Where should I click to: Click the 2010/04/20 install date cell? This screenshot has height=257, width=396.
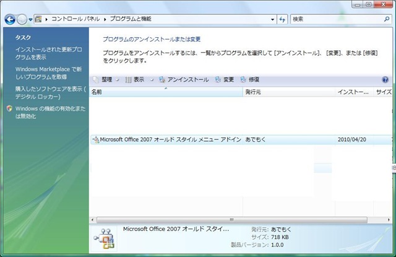352,139
